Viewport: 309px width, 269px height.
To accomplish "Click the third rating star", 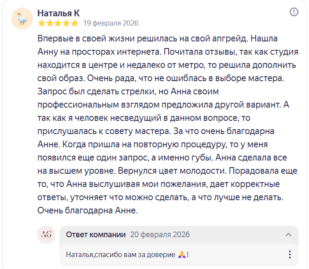I will (58, 23).
